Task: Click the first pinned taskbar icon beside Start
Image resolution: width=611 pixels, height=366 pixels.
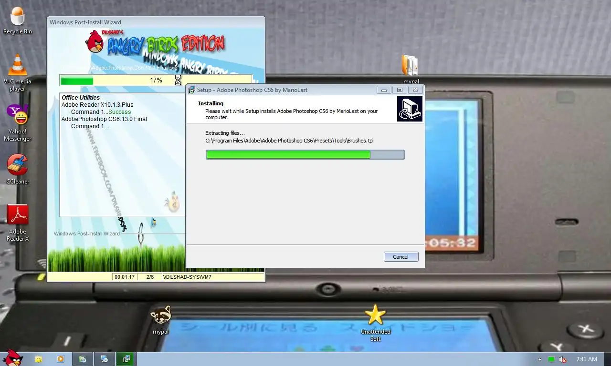Action: (x=38, y=359)
